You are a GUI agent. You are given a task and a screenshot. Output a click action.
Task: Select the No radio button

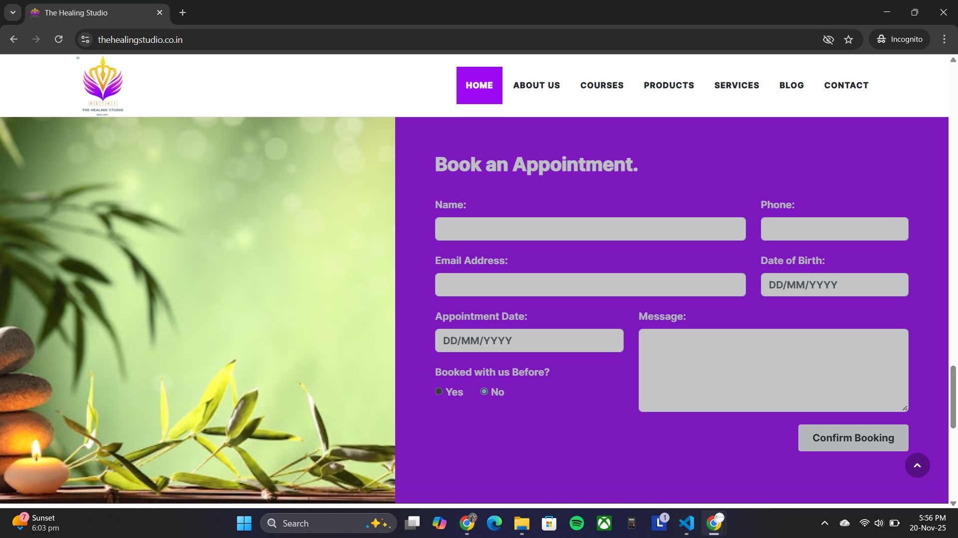pos(483,392)
